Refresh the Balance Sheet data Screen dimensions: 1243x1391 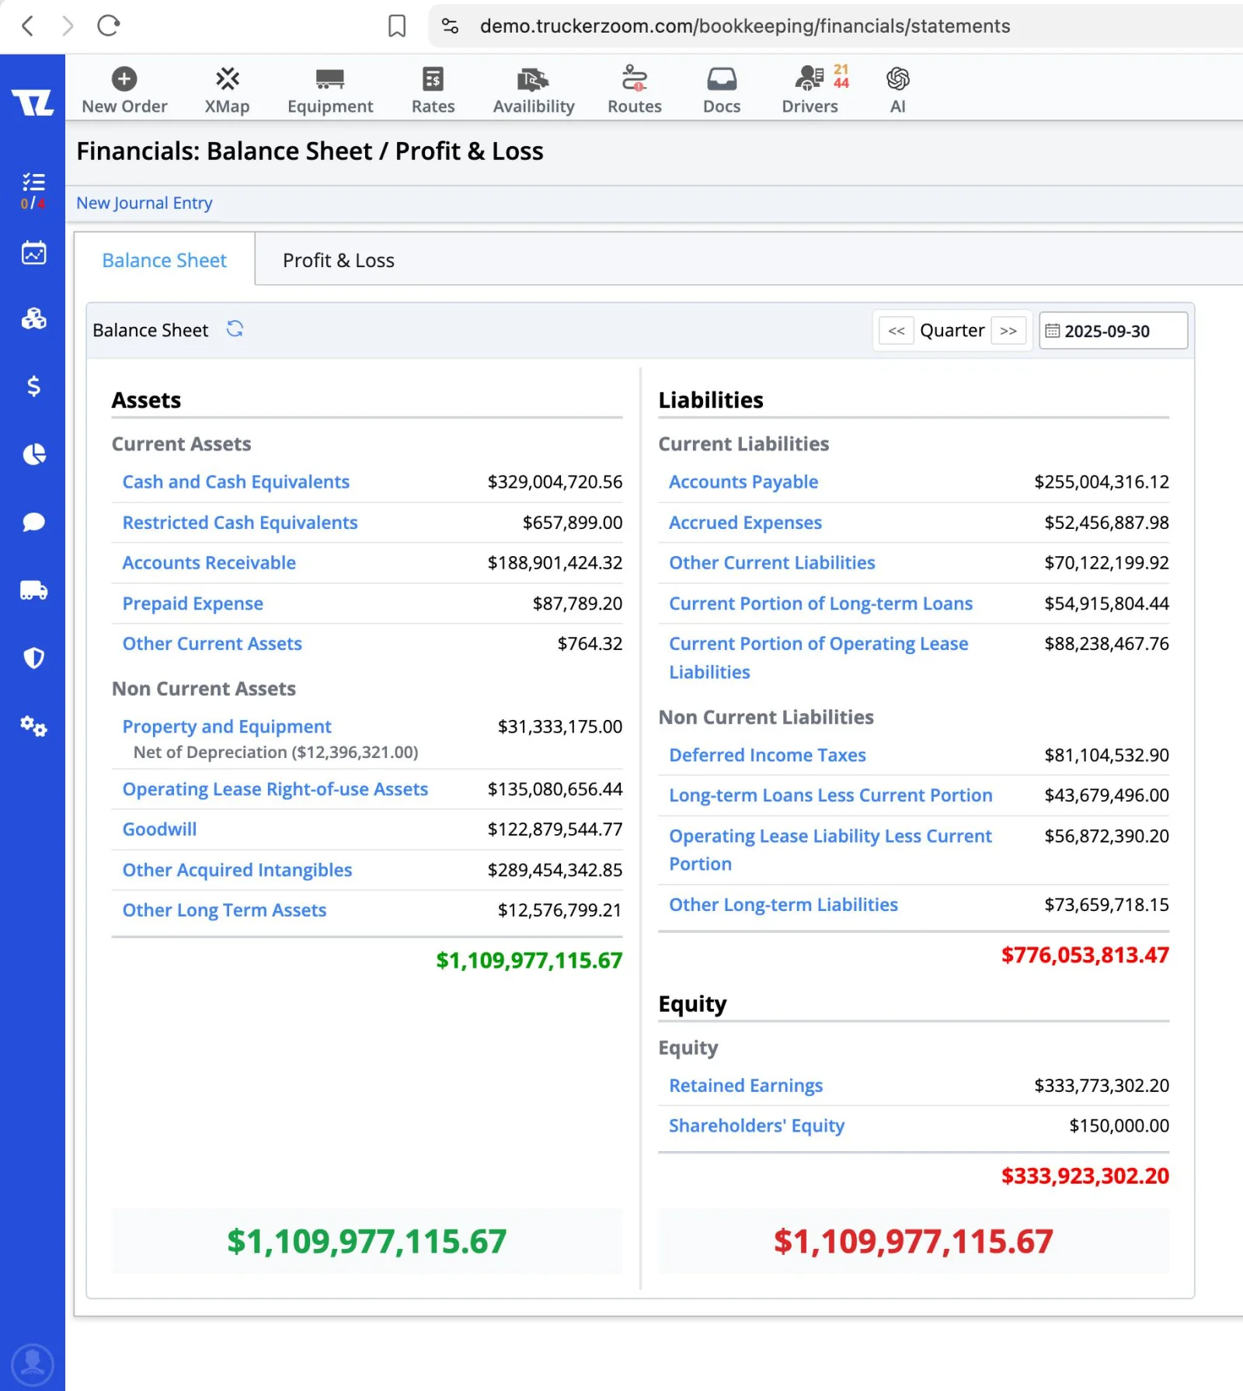click(x=235, y=329)
